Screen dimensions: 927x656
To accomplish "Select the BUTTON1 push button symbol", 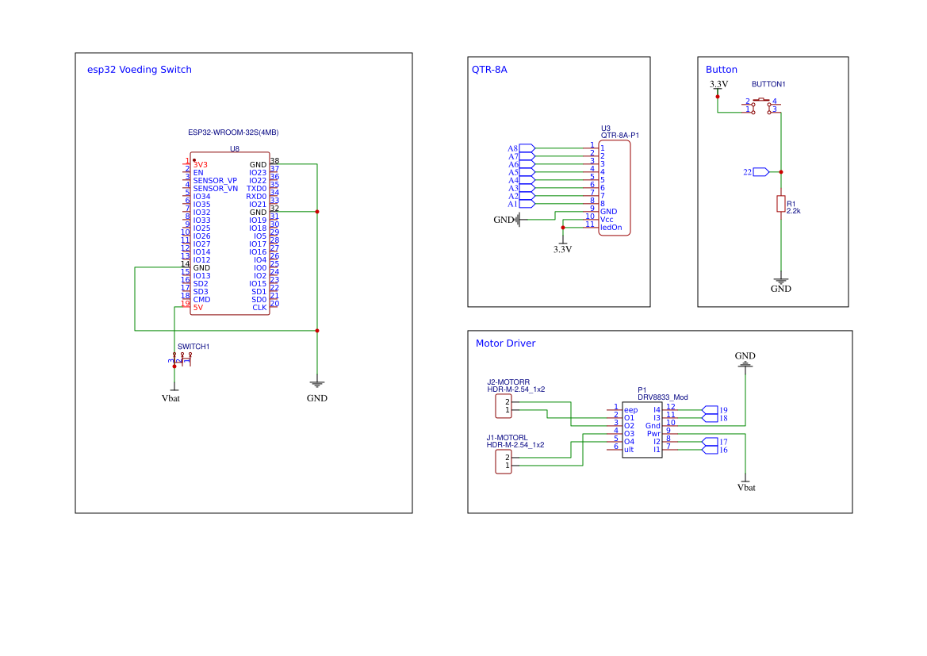I will point(761,105).
